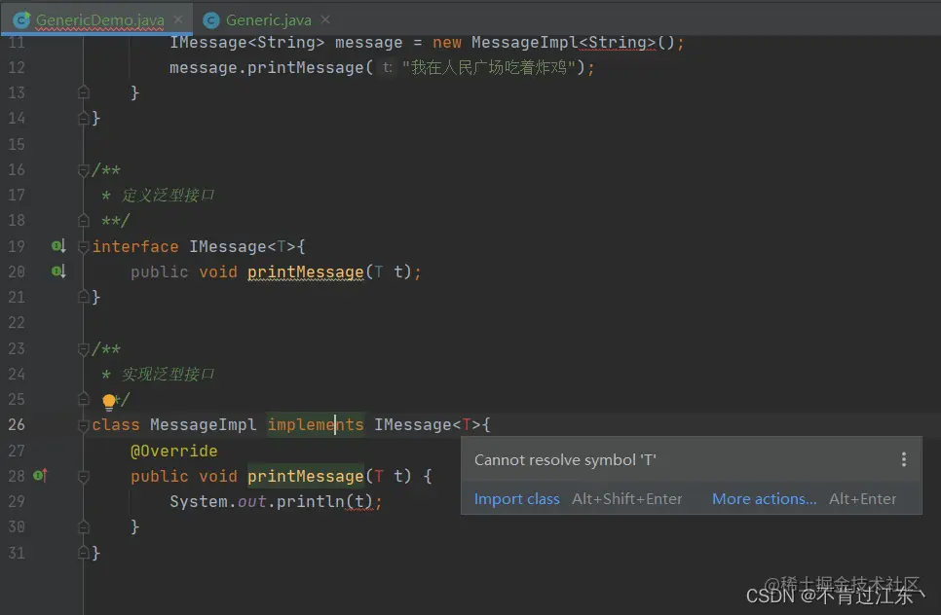Click the 'implements' keyword on line 26
The image size is (941, 615).
coord(316,425)
